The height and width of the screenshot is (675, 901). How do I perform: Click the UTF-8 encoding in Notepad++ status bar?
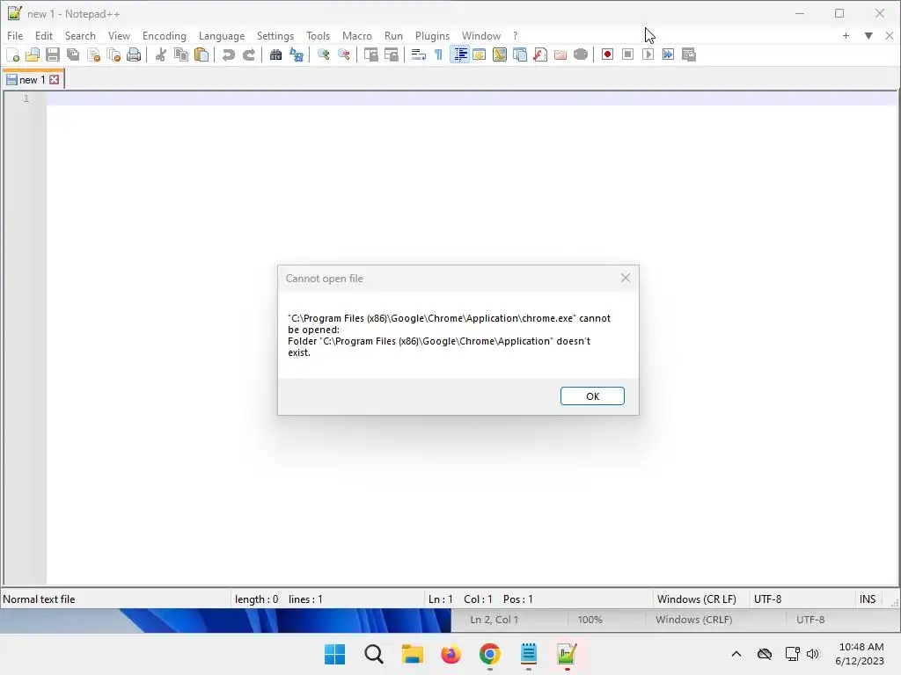point(767,599)
